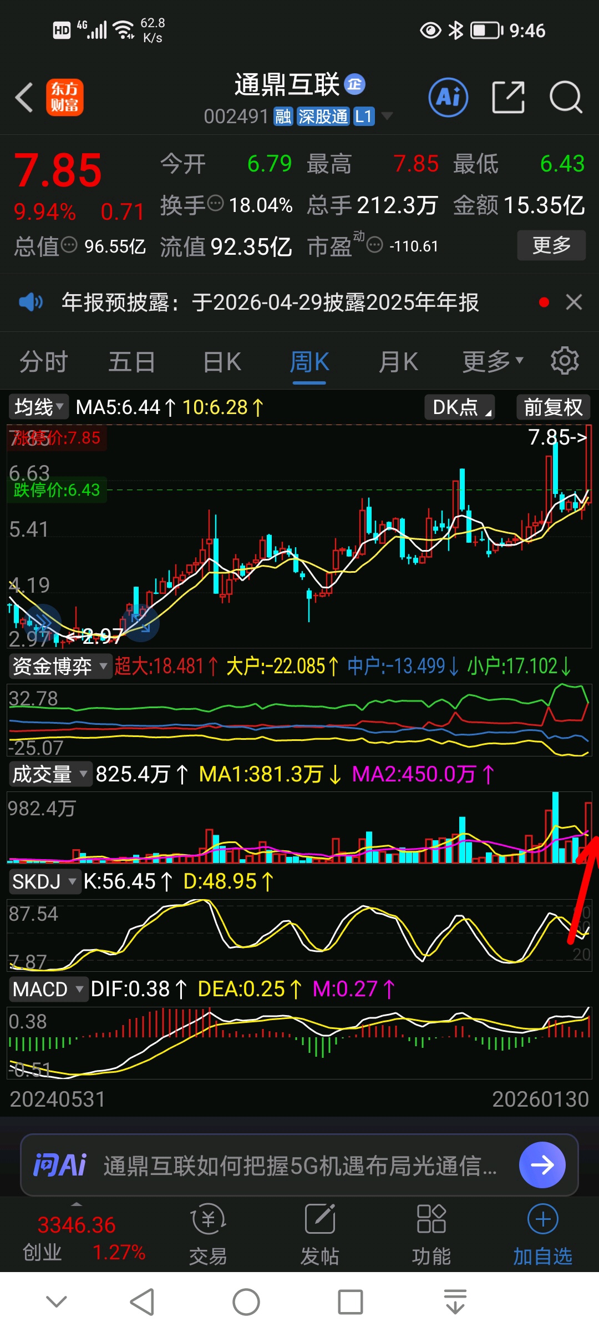
Task: Tap the blue 企 badge icon
Action: [x=354, y=84]
